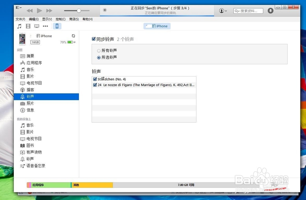This screenshot has width=306, height=200.
Task: Click the iPhone device thumbnail image
Action: (22, 39)
